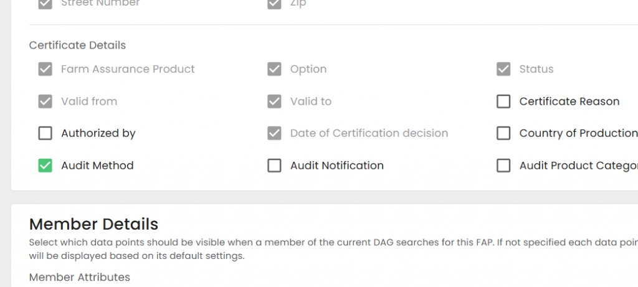Enable the Country of Production checkbox
This screenshot has width=638, height=287.
click(503, 133)
